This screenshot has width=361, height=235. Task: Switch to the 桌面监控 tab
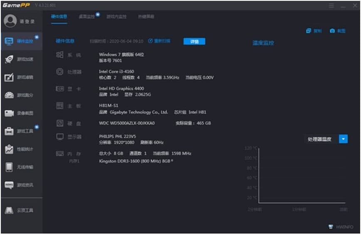click(87, 17)
